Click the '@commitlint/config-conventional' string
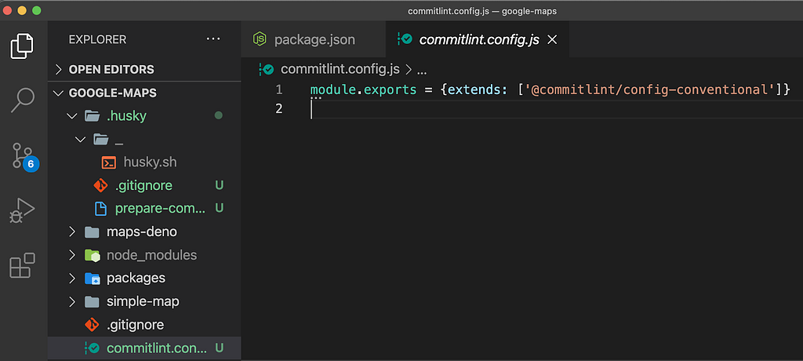 coord(649,89)
